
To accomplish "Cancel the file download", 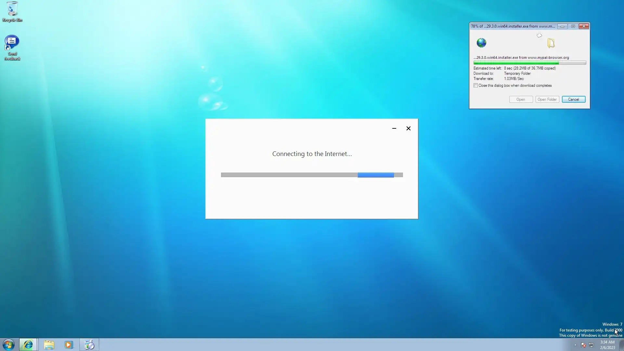I will click(573, 99).
